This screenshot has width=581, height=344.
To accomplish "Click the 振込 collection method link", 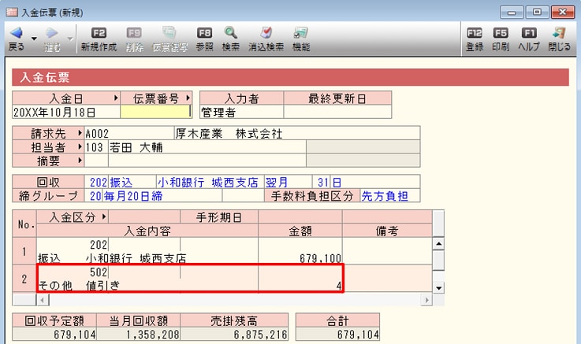I will click(x=121, y=183).
